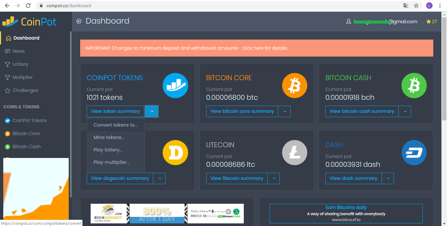Image resolution: width=447 pixels, height=226 pixels.
Task: Collapse sidebar with back circle icon
Action: click(79, 21)
